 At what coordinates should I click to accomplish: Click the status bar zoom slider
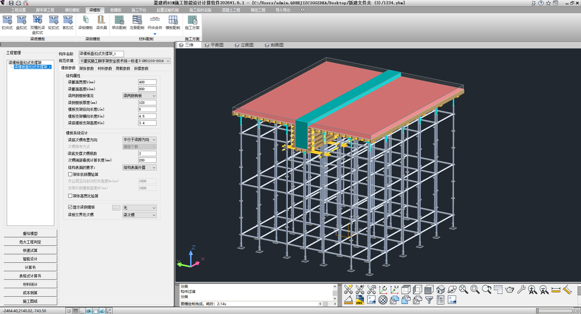click(x=554, y=311)
